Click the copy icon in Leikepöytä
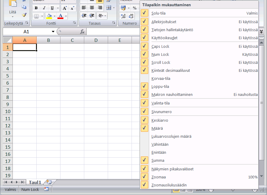 pos(24,7)
